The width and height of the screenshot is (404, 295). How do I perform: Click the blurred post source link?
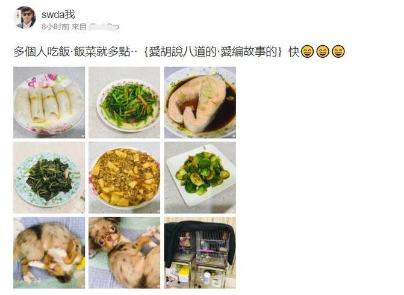[x=104, y=26]
